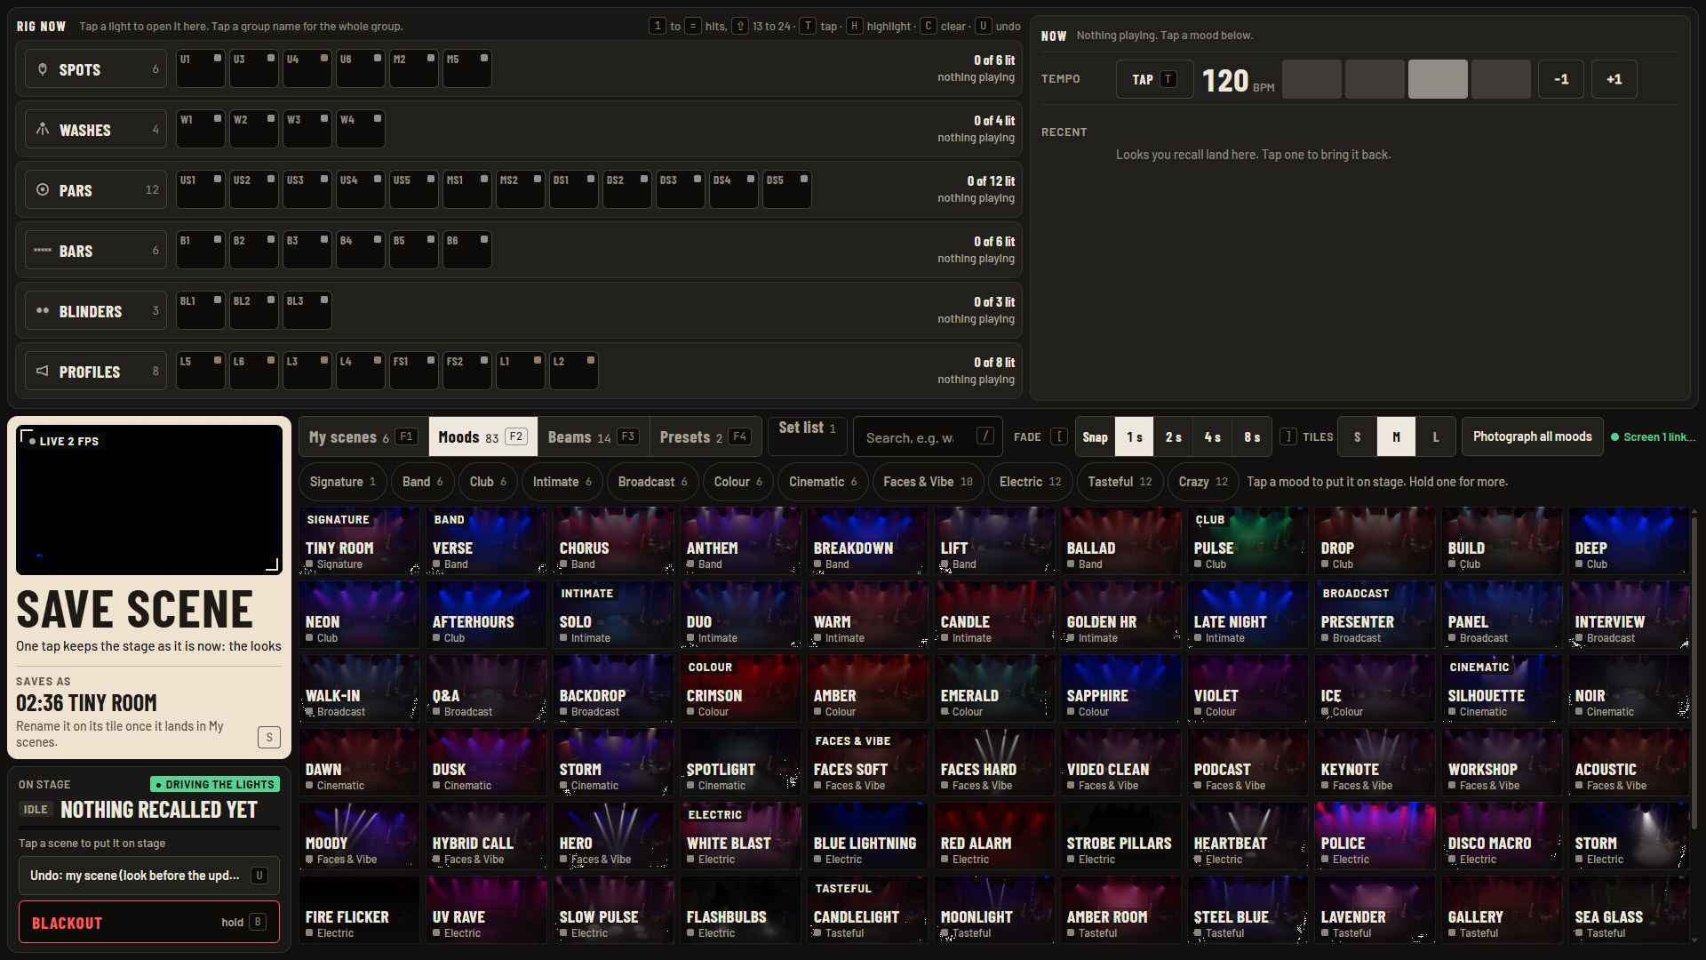
Task: Filter moods by the Cinematic category
Action: [x=824, y=482]
